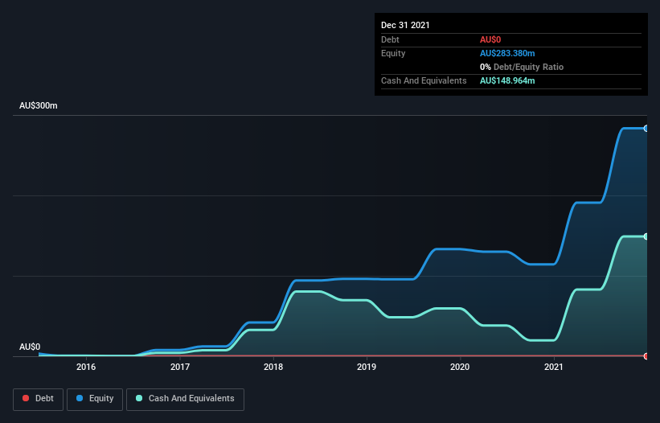660x423 pixels.
Task: Toggle Cash And Equivalents legend button
Action: pos(185,399)
